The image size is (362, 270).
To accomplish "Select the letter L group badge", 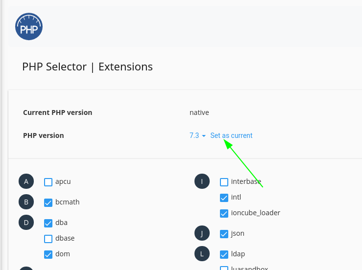I will point(202,254).
